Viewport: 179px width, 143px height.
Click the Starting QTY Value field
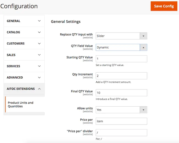coord(121,59)
